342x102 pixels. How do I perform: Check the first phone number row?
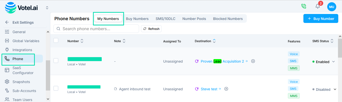coord(56,61)
